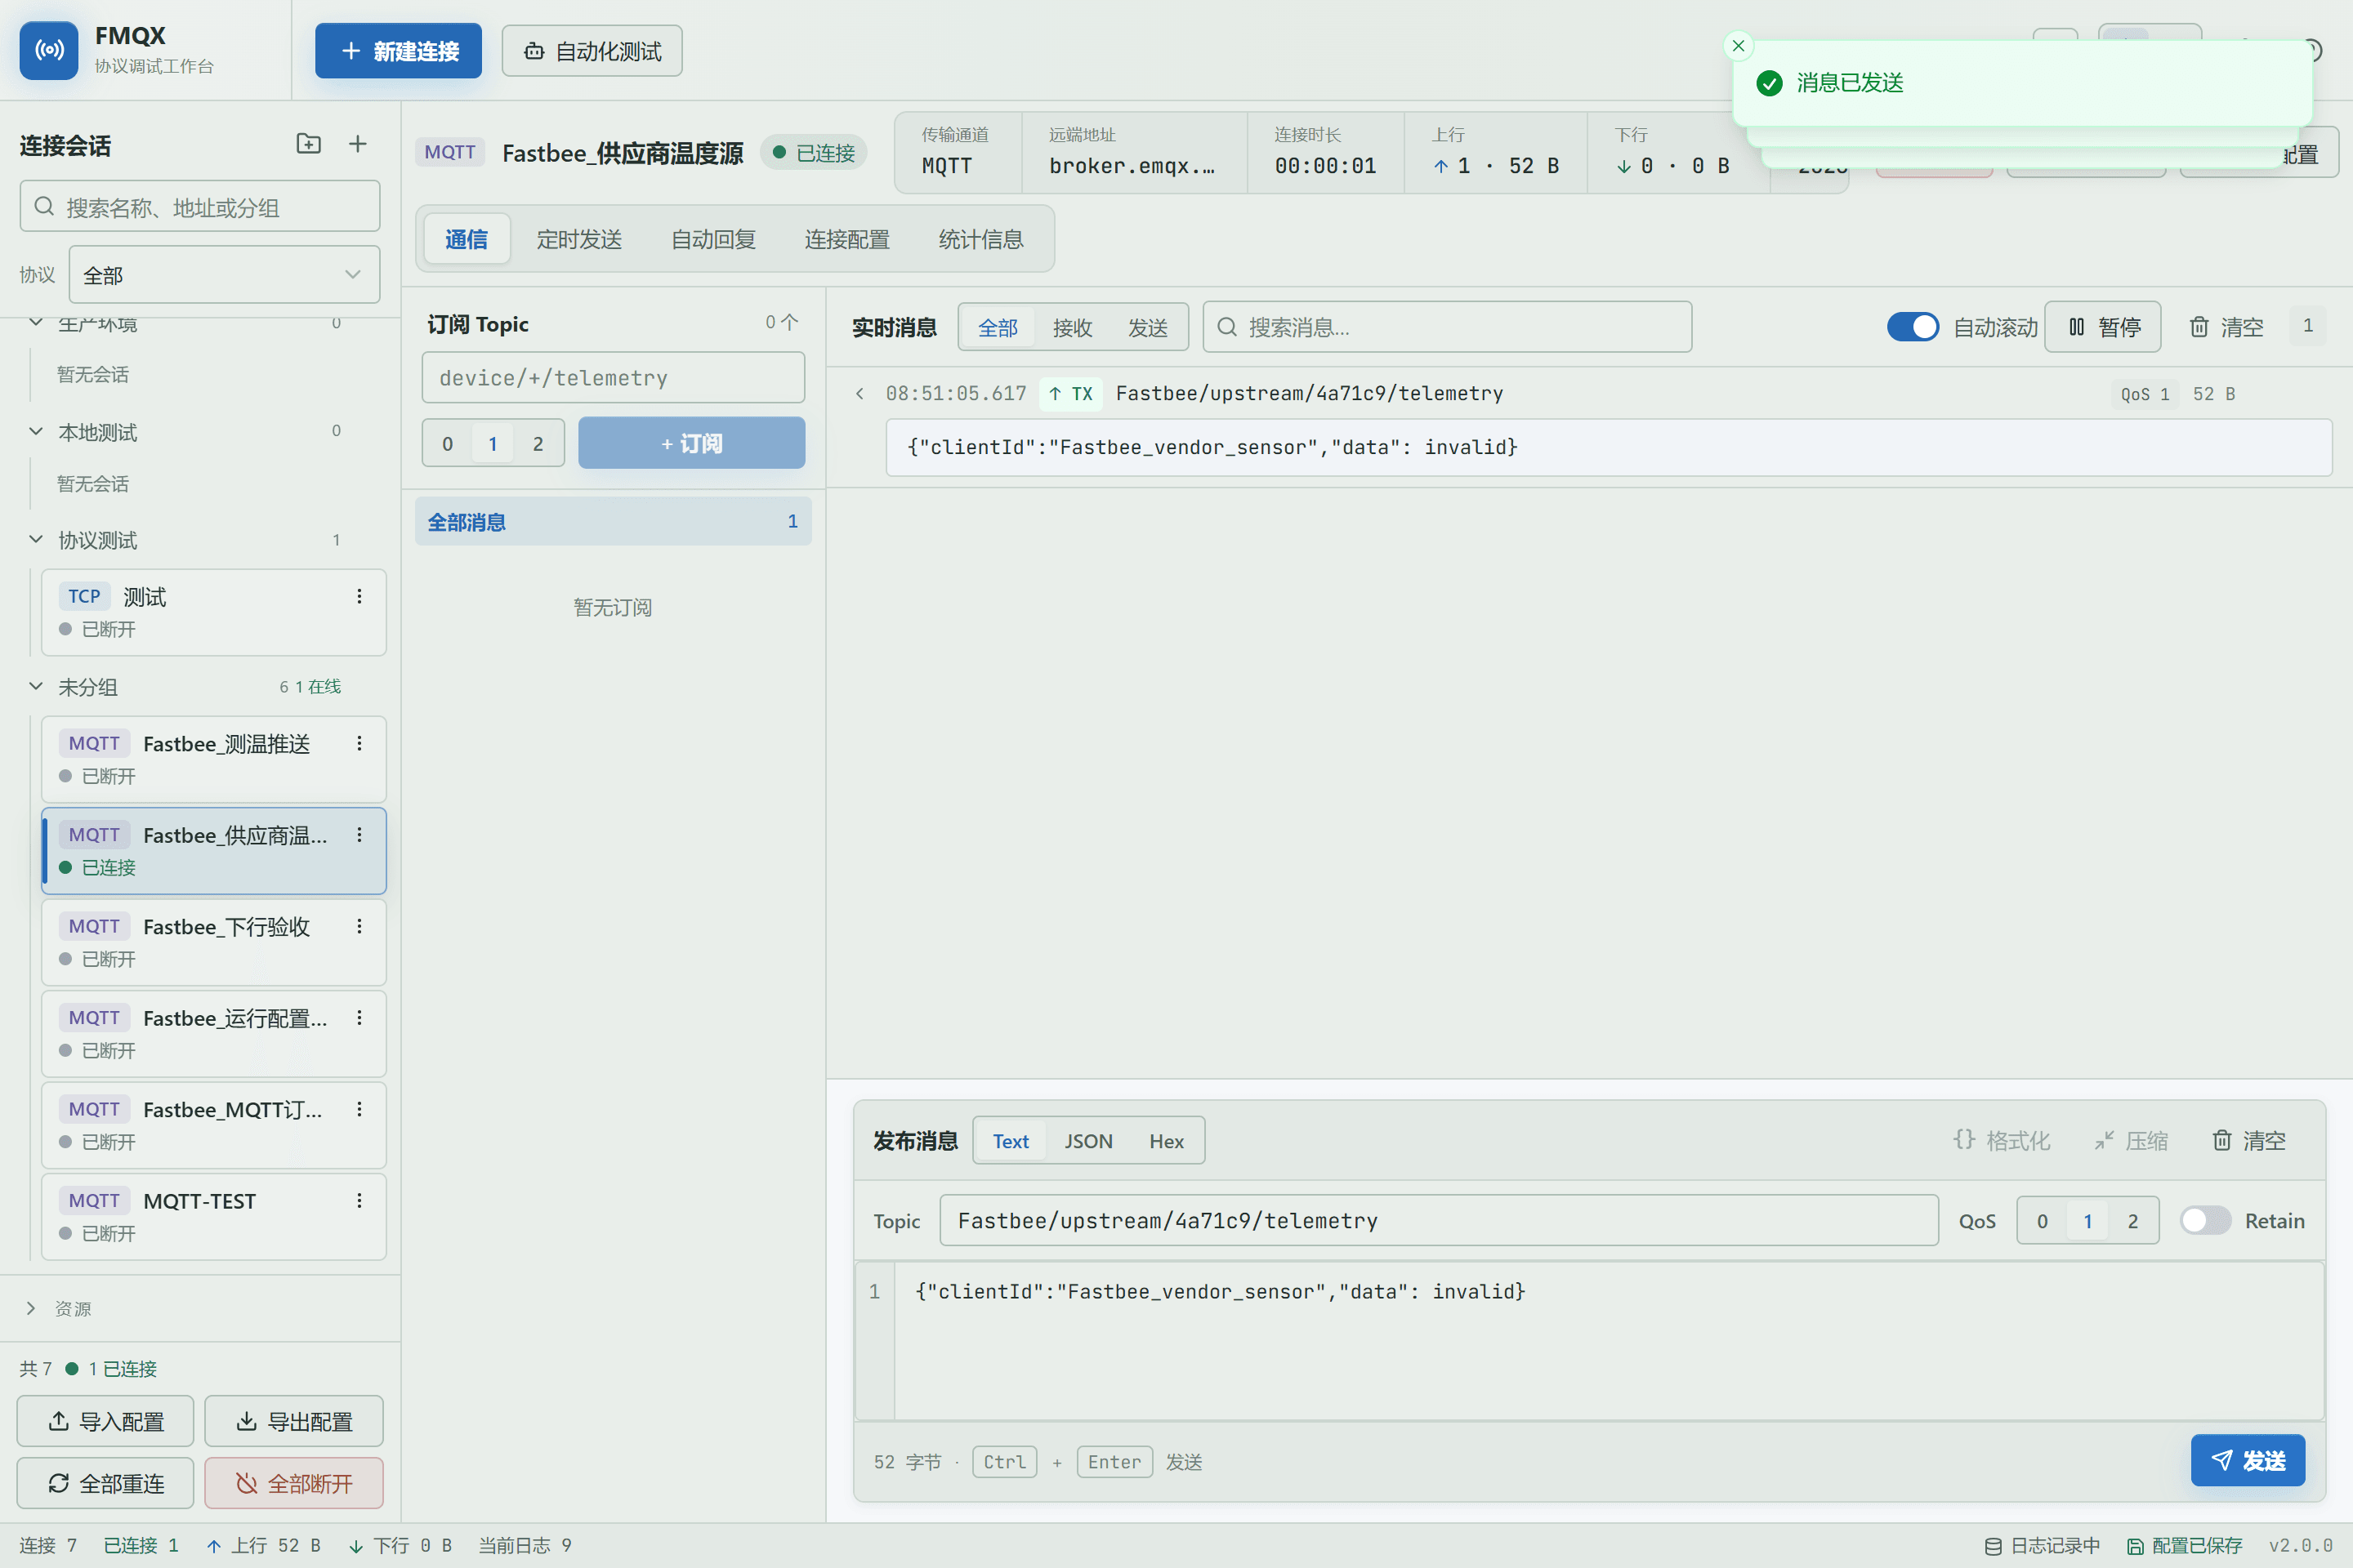Open the more menu for MQTT-TEST
This screenshot has height=1568, width=2353.
[359, 1200]
